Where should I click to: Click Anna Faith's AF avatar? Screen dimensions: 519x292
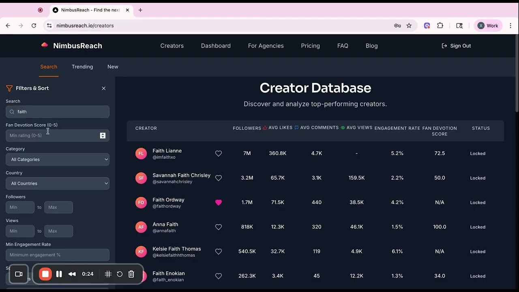pos(141,227)
